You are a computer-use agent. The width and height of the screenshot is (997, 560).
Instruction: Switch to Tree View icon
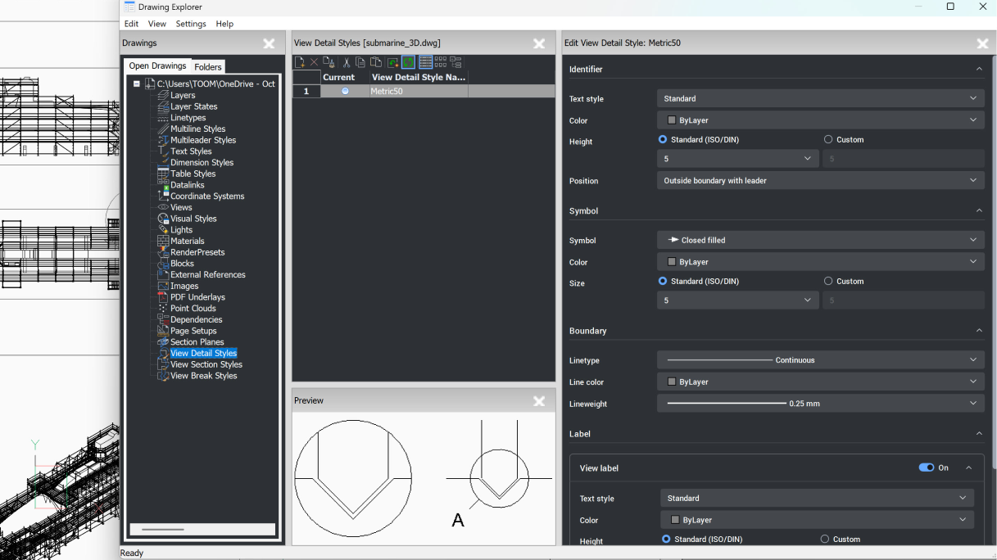(x=456, y=62)
